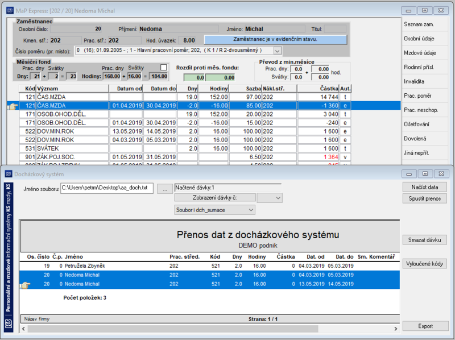
Task: Click the Docházkový systém window title icon
Action: (9, 174)
